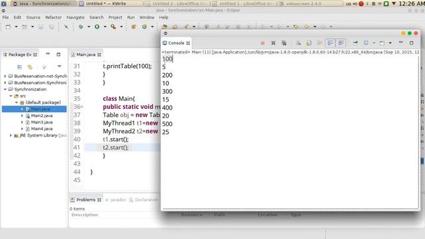This screenshot has width=425, height=239.
Task: Maximize the Package Explorer panel
Action: [x=58, y=54]
